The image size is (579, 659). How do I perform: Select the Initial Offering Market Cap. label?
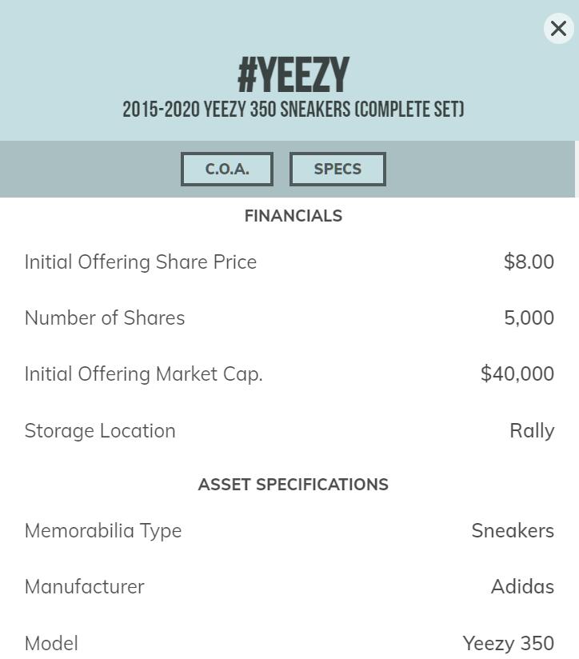(x=144, y=374)
